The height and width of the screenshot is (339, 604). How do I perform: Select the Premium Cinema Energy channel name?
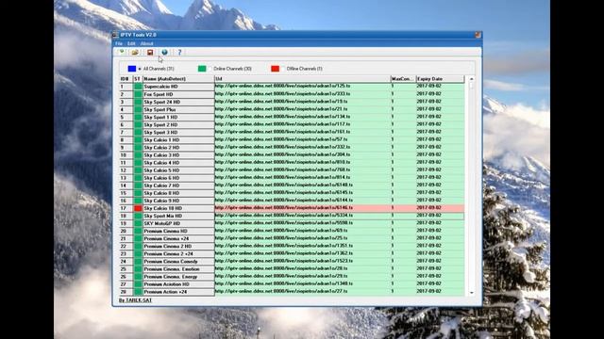point(170,277)
